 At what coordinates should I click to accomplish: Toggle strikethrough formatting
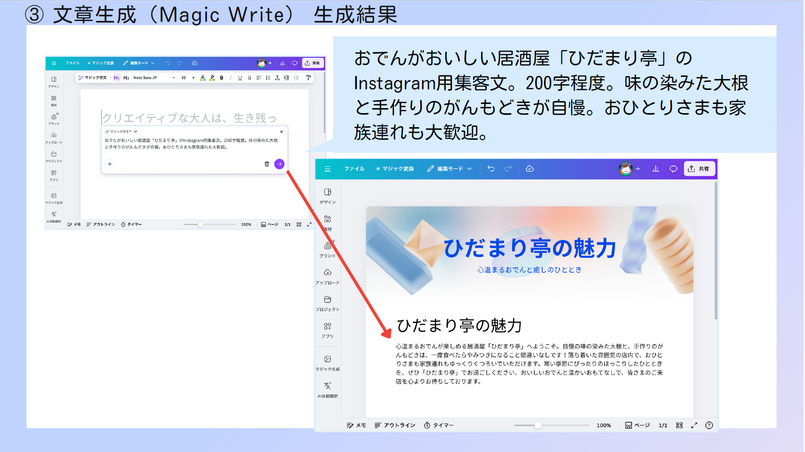coord(249,78)
